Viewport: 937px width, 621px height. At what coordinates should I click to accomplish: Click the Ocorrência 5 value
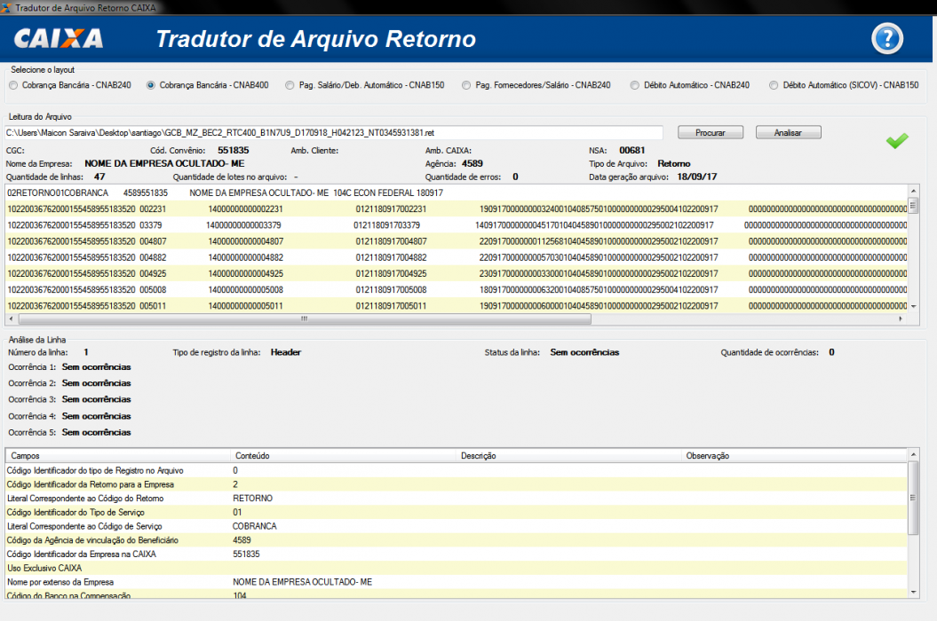pyautogui.click(x=96, y=432)
